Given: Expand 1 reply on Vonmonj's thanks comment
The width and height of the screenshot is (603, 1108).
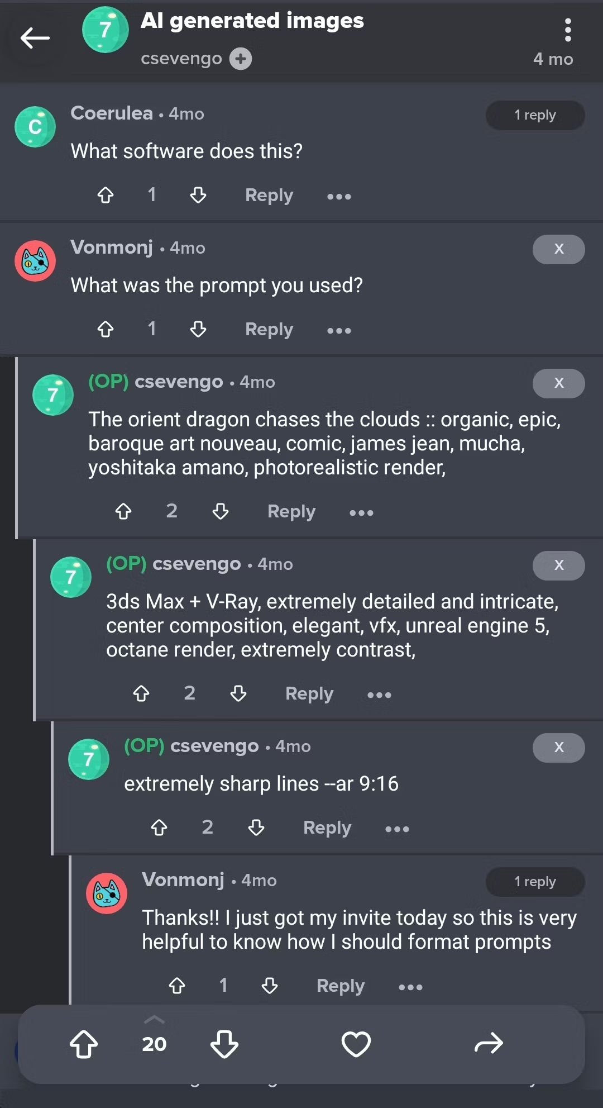Looking at the screenshot, I should click(535, 882).
